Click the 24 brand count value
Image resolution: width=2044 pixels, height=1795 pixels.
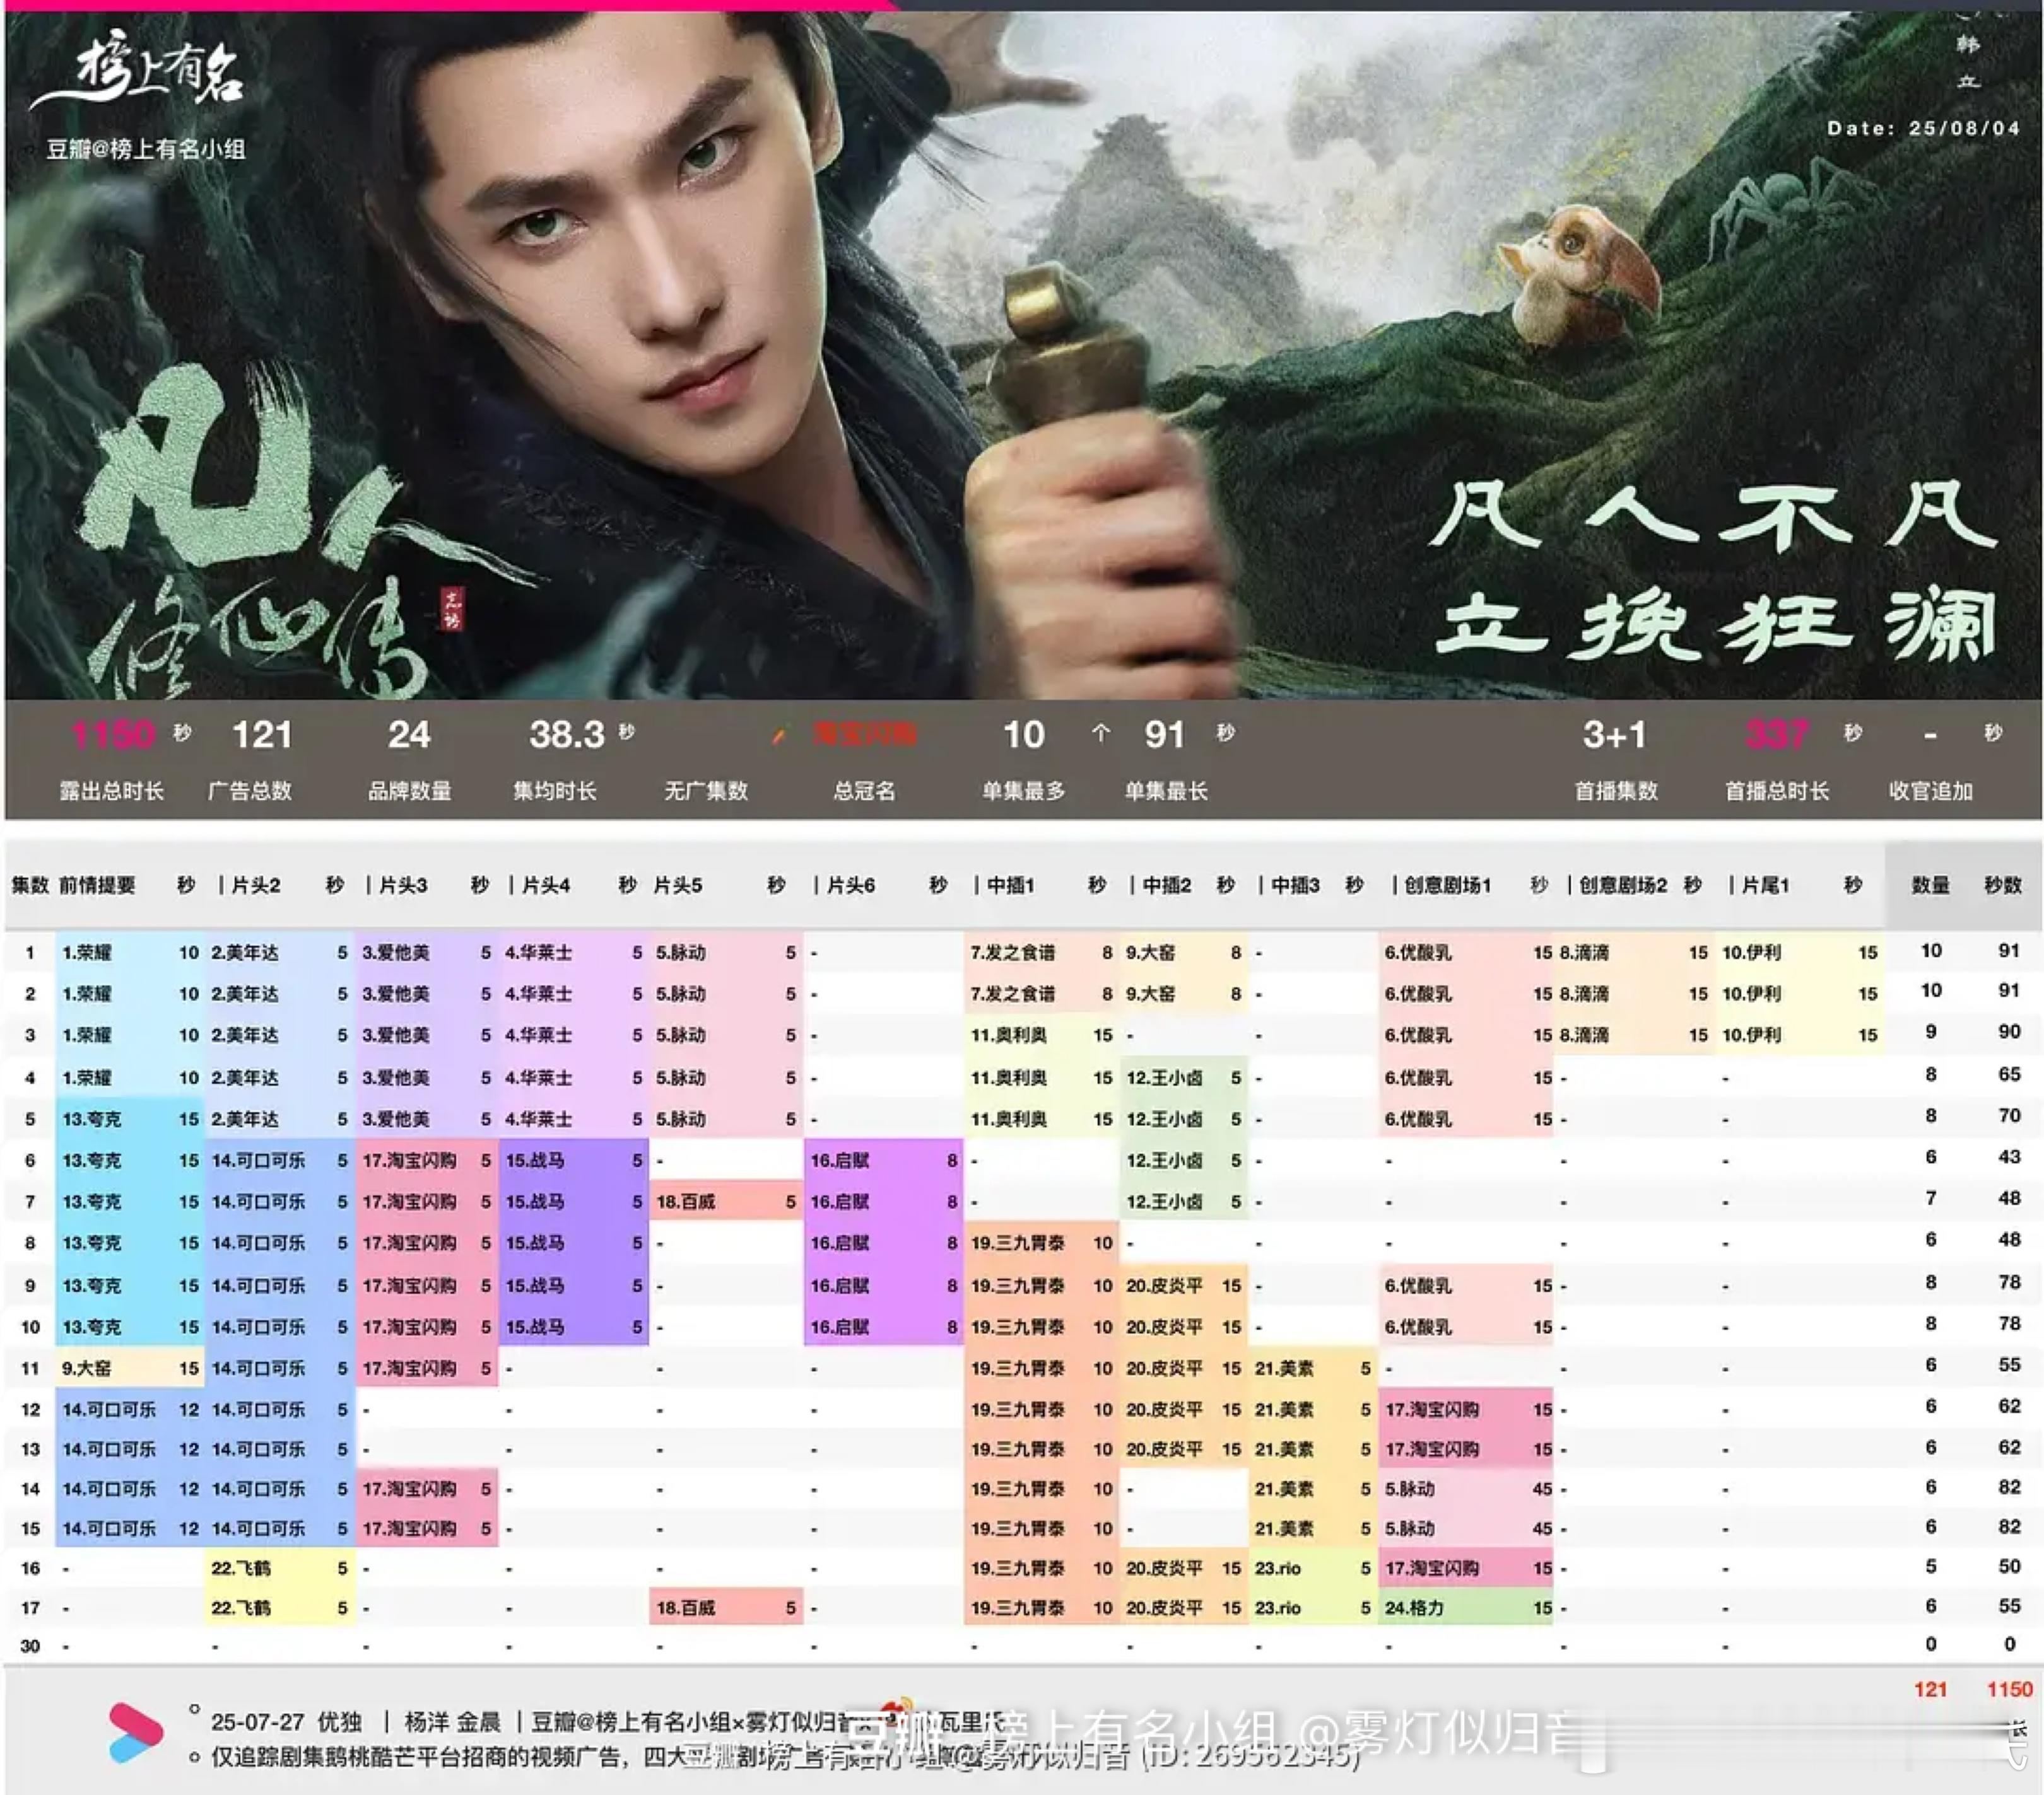[x=409, y=735]
